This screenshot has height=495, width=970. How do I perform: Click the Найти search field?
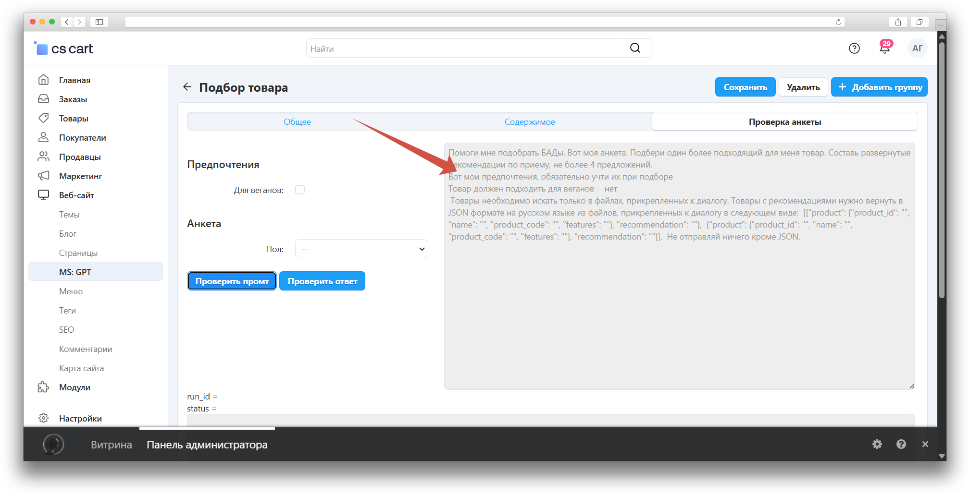click(466, 48)
